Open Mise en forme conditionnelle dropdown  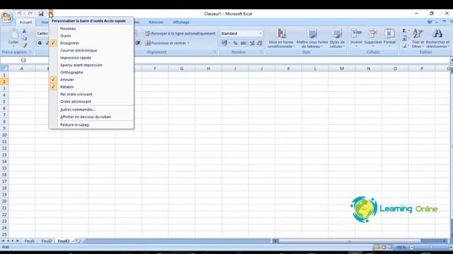tap(281, 39)
